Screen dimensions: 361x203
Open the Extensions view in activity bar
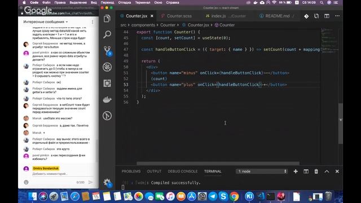pos(107,83)
